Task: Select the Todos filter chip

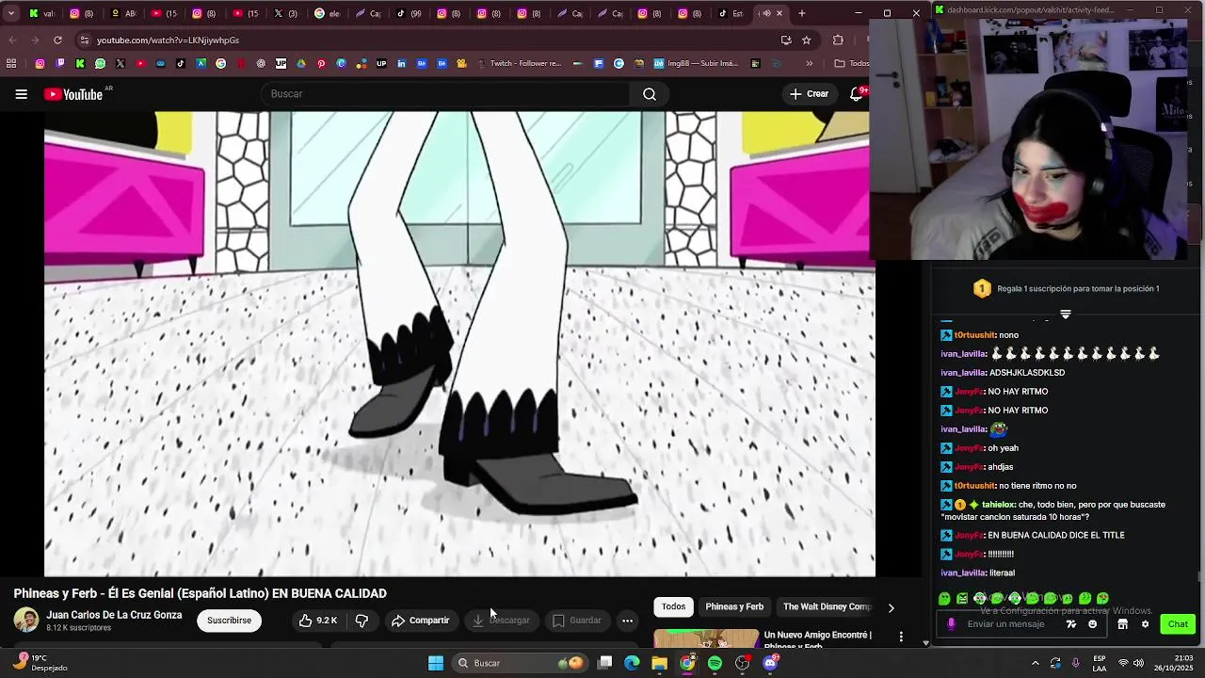Action: tap(673, 607)
